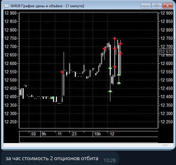Select the red sell marker near 12 750

(x=115, y=39)
